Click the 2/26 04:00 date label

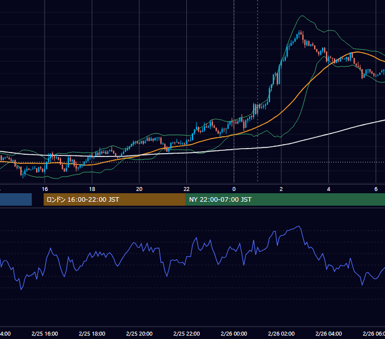328,333
